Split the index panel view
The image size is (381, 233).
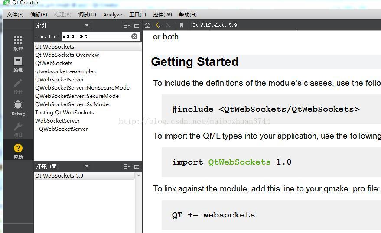[x=127, y=25]
